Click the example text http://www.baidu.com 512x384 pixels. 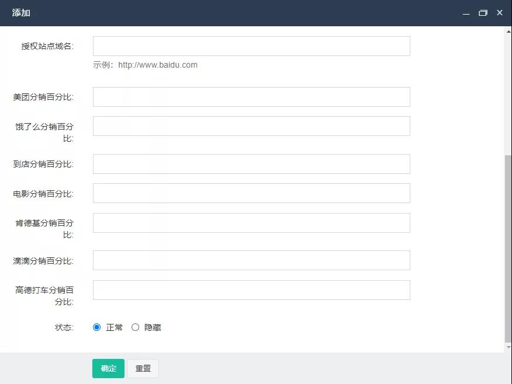(158, 65)
